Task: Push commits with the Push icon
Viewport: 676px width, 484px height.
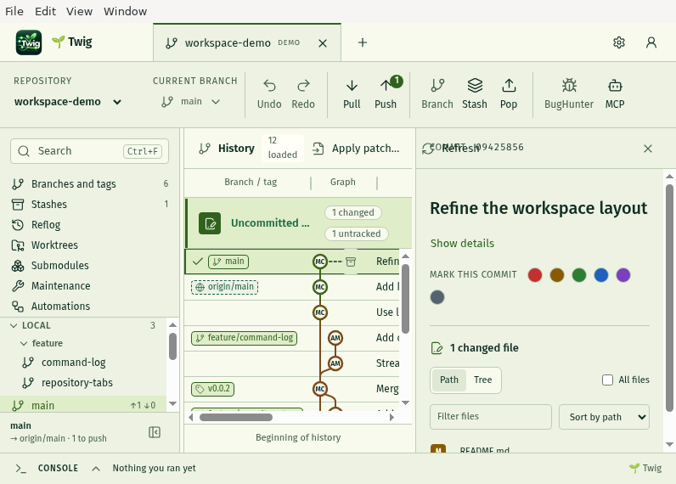Action: [x=386, y=86]
